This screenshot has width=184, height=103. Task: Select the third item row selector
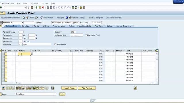(3, 60)
